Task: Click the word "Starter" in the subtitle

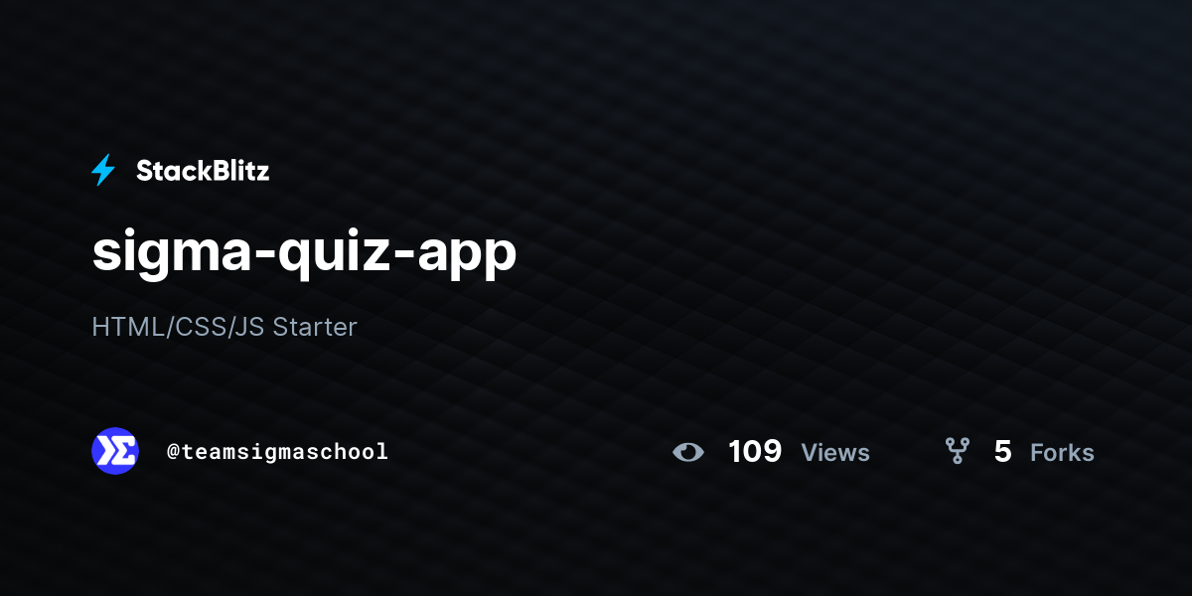Action: tap(315, 327)
